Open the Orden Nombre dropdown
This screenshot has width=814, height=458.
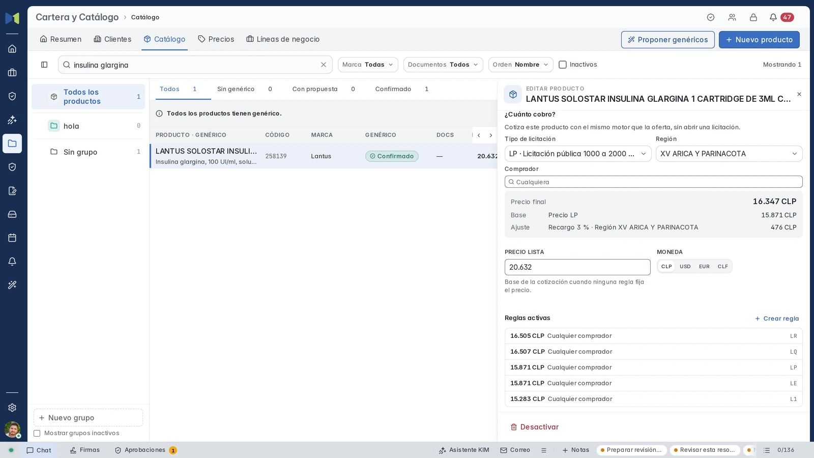pos(521,65)
